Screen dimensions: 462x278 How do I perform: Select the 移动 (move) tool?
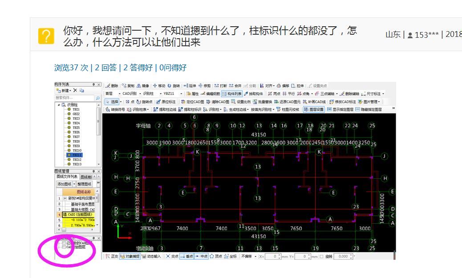pos(159,86)
